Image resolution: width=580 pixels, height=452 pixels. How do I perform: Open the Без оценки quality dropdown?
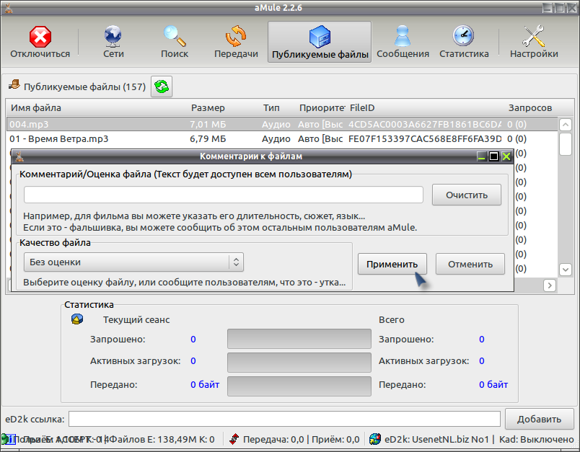[133, 262]
